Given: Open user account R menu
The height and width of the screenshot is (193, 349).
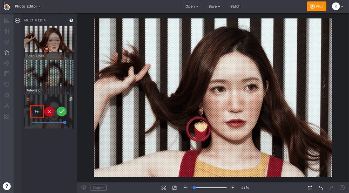Looking at the screenshot, I should tap(338, 6).
